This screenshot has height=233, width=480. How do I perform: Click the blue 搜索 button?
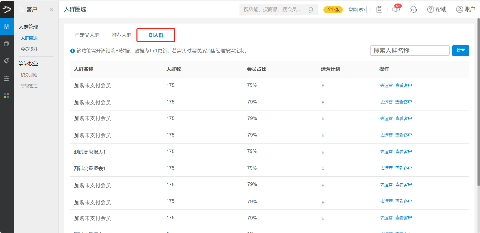point(460,51)
